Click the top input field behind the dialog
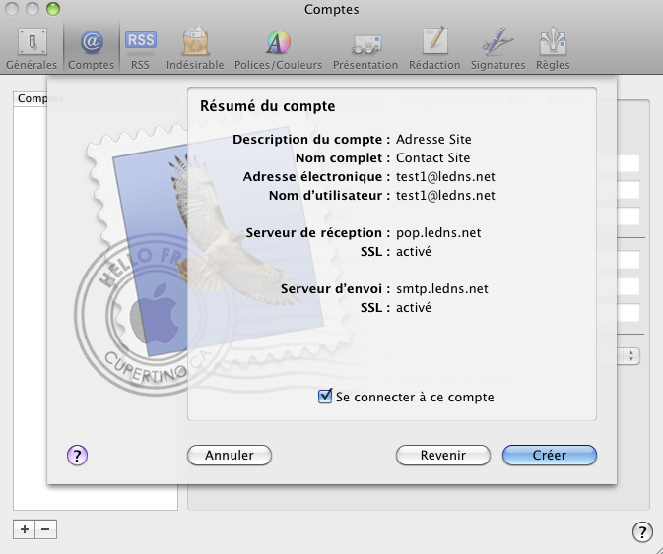663x554 pixels. (x=629, y=163)
